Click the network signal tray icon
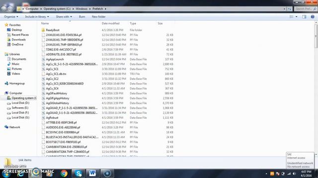The image size is (318, 178). [x=289, y=174]
